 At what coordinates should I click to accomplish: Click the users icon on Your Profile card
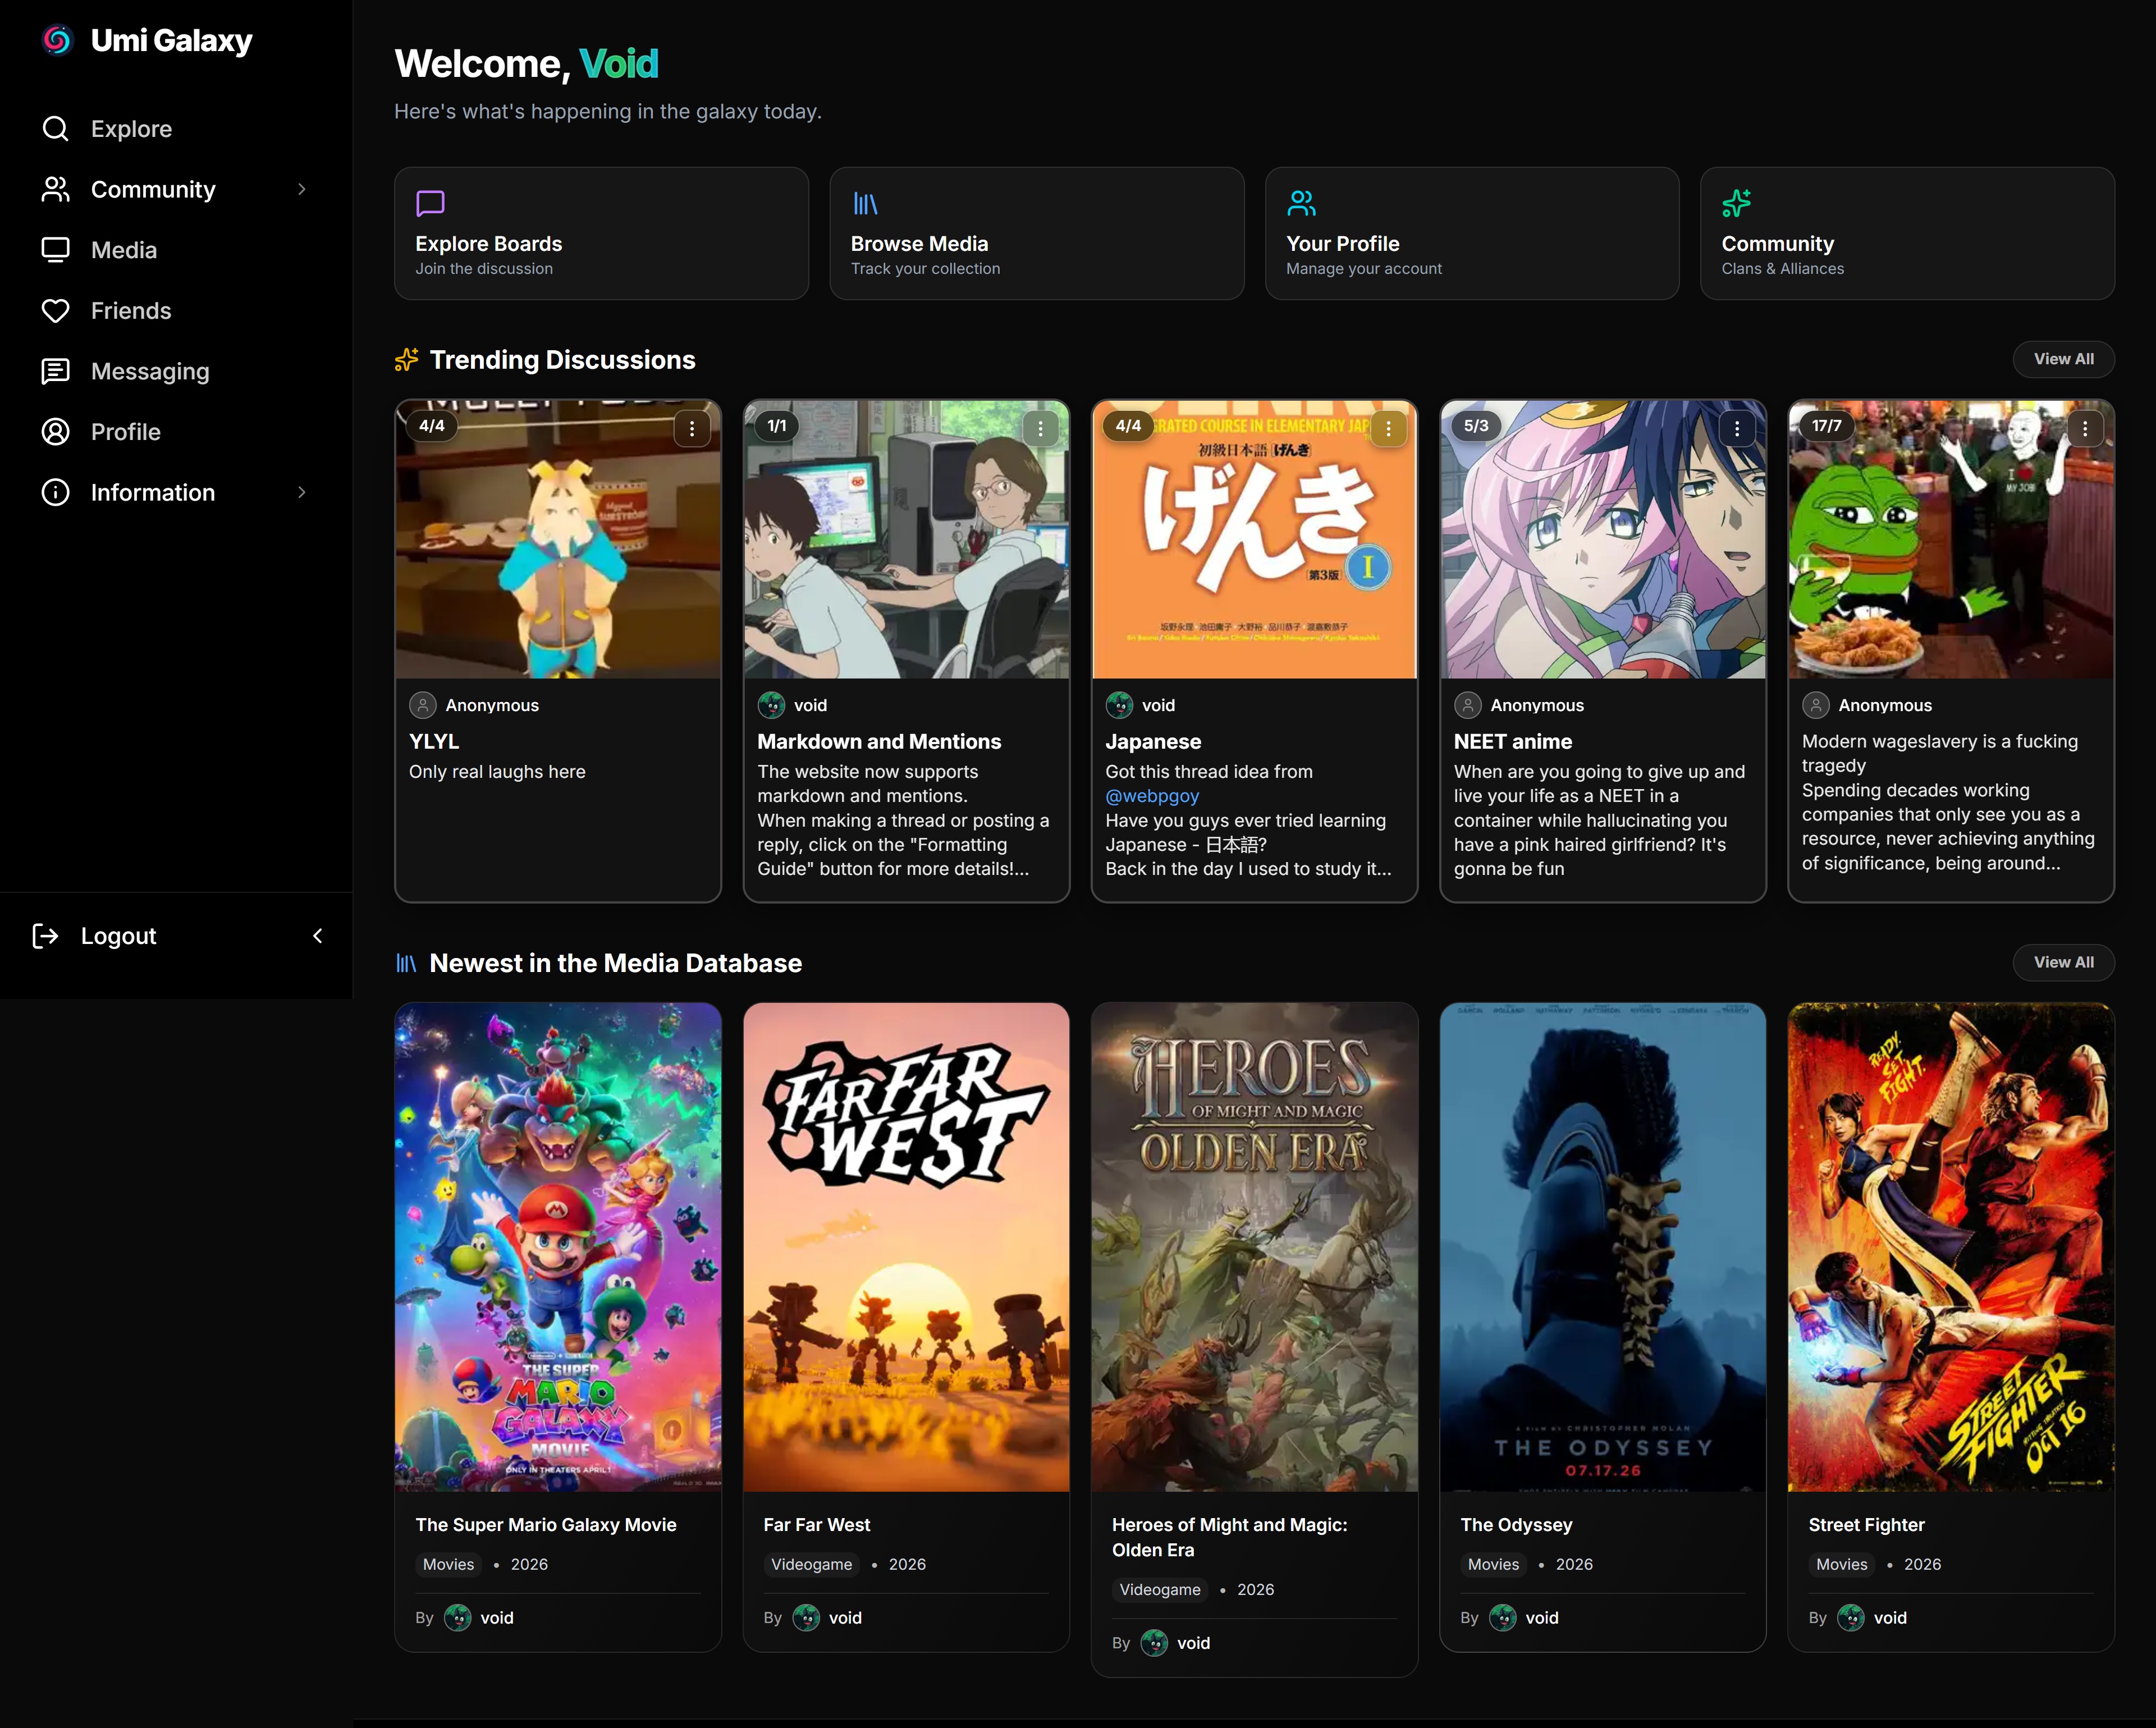click(1301, 204)
